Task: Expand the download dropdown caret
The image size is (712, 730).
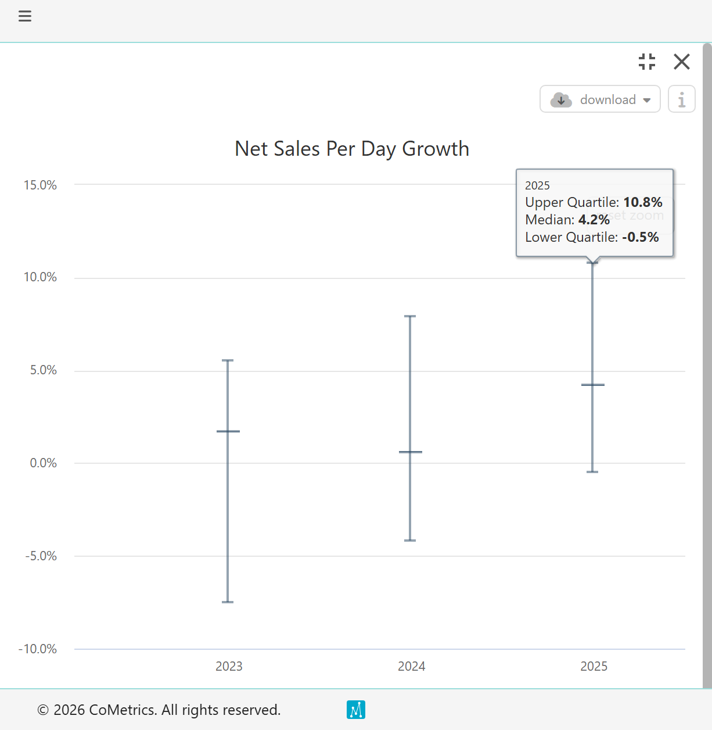Action: [x=647, y=100]
